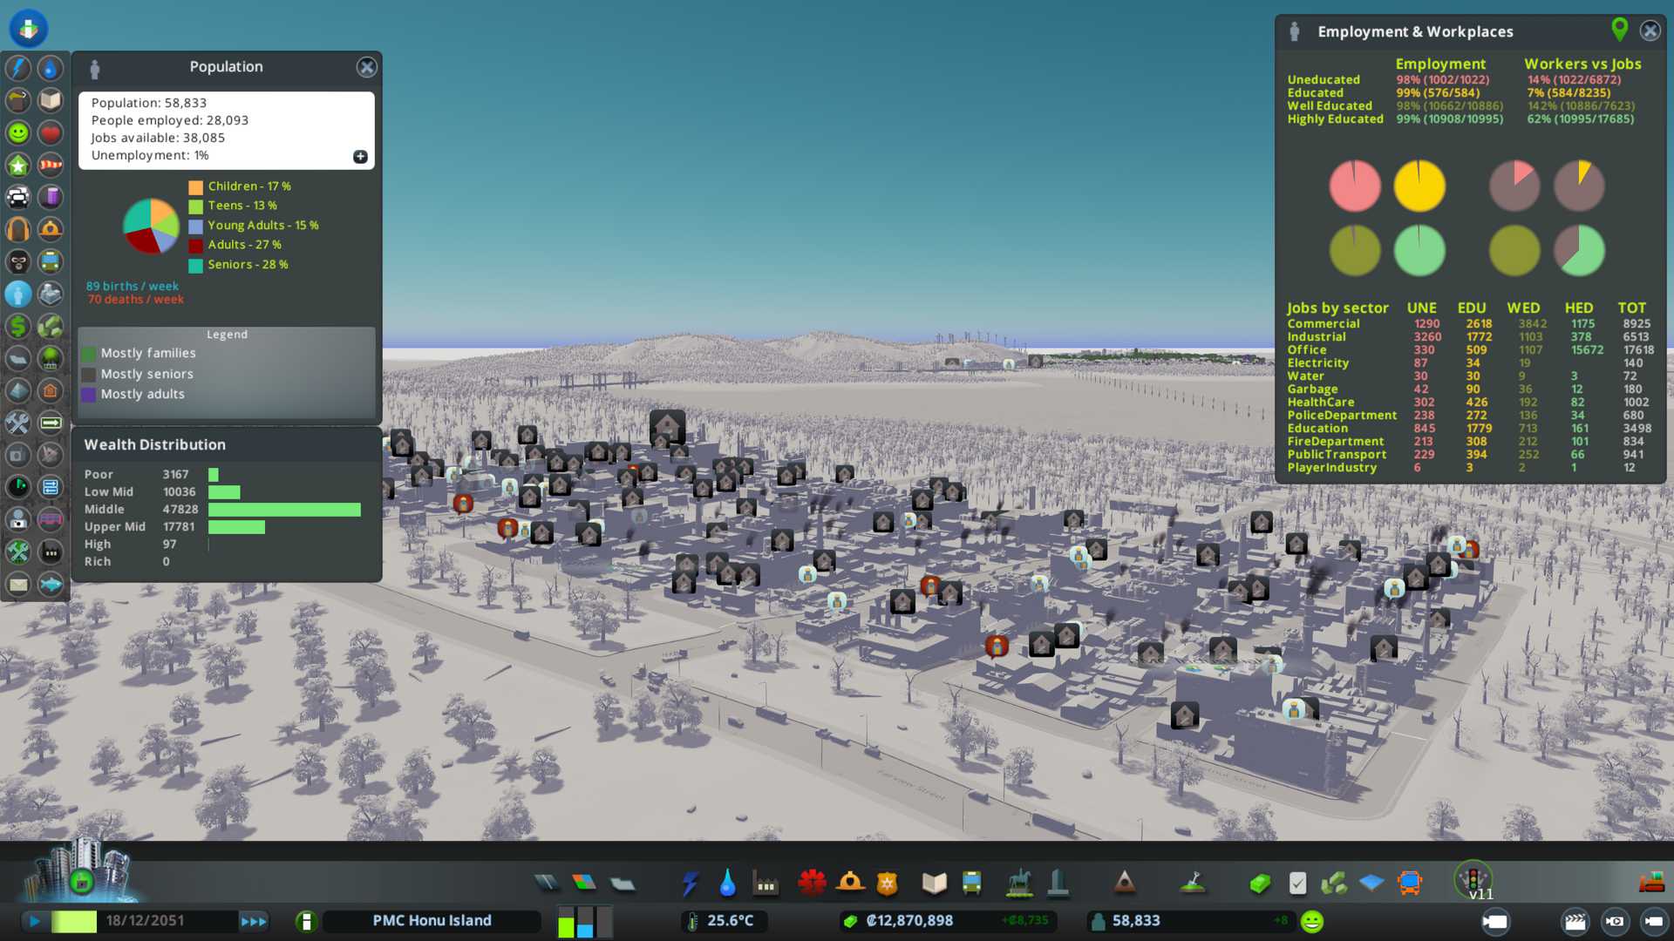Change the simulation speed arrows
The height and width of the screenshot is (941, 1674).
(254, 921)
